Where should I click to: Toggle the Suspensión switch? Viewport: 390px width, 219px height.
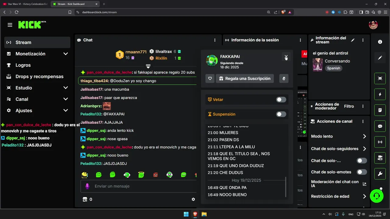(x=281, y=114)
